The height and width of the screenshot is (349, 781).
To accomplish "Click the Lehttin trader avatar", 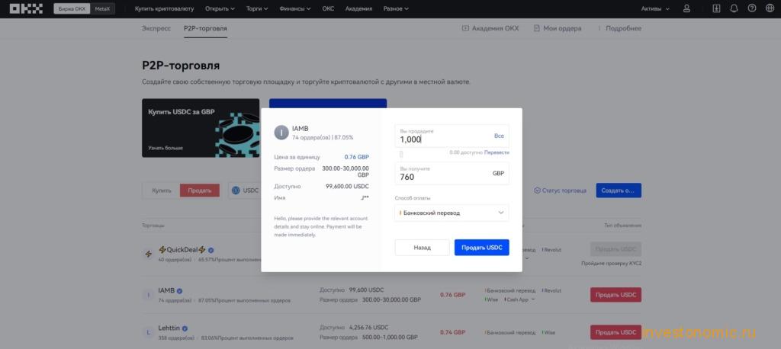I will [x=148, y=332].
